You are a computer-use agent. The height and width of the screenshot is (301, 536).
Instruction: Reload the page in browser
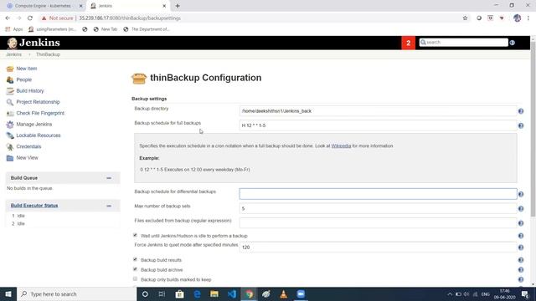[x=30, y=18]
